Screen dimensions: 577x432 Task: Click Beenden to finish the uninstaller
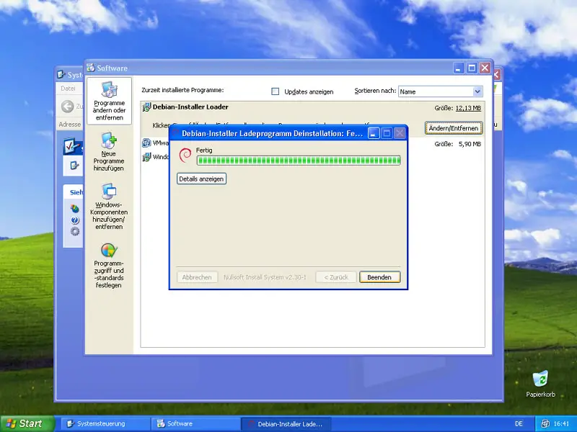[380, 277]
